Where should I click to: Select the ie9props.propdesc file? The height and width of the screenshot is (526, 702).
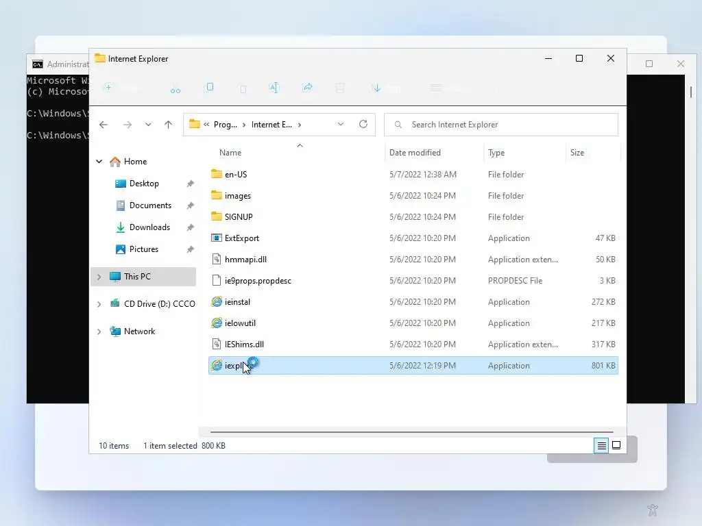pyautogui.click(x=258, y=280)
